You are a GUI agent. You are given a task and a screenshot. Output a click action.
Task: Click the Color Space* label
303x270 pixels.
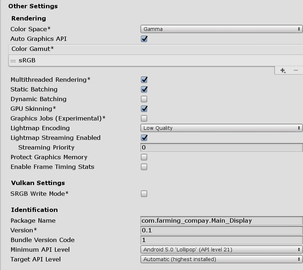(31, 29)
